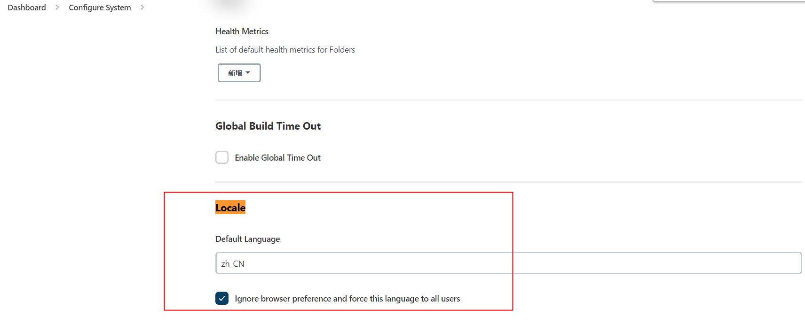Image resolution: width=805 pixels, height=325 pixels.
Task: Click the Ignore browser preference label text
Action: [x=347, y=299]
